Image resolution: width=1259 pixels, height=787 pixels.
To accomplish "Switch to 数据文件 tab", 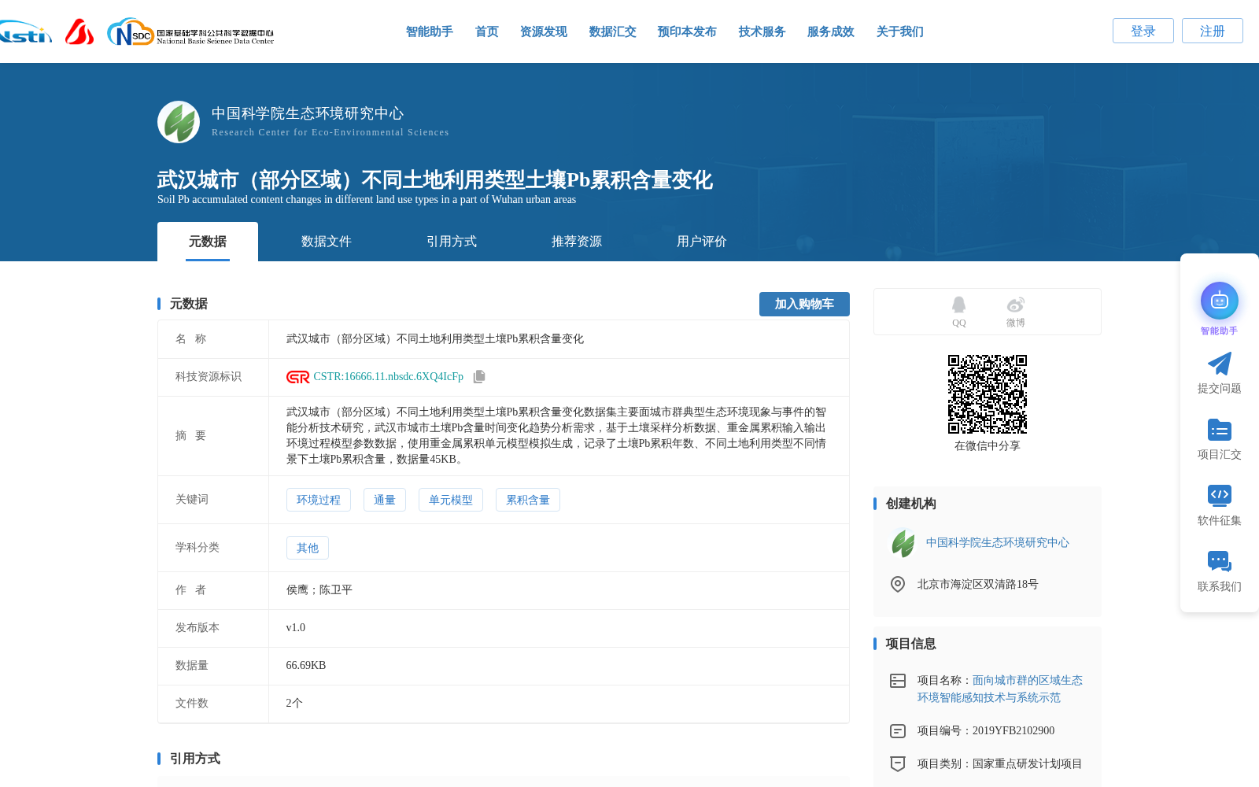I will click(x=327, y=242).
